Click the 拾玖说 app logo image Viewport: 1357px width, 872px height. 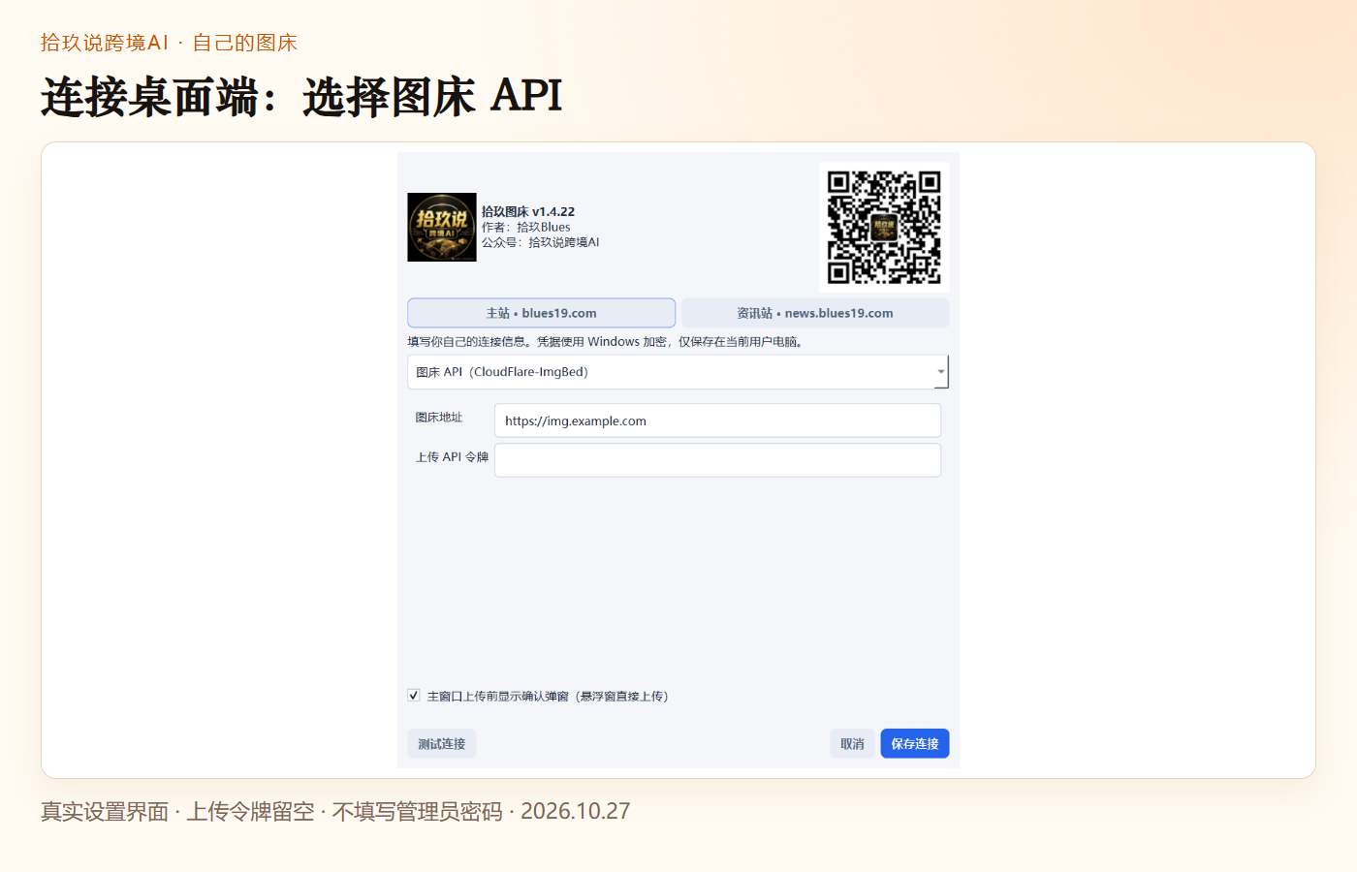(442, 228)
